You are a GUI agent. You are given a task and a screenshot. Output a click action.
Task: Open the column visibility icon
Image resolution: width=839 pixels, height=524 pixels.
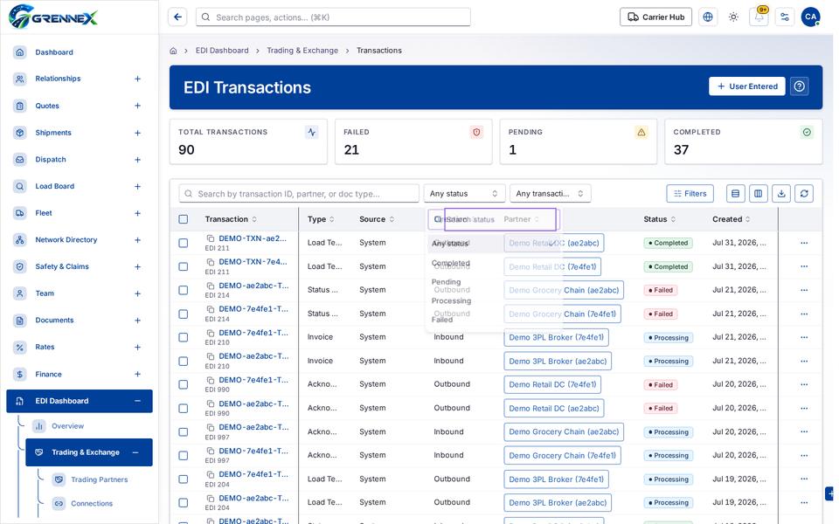coord(759,194)
